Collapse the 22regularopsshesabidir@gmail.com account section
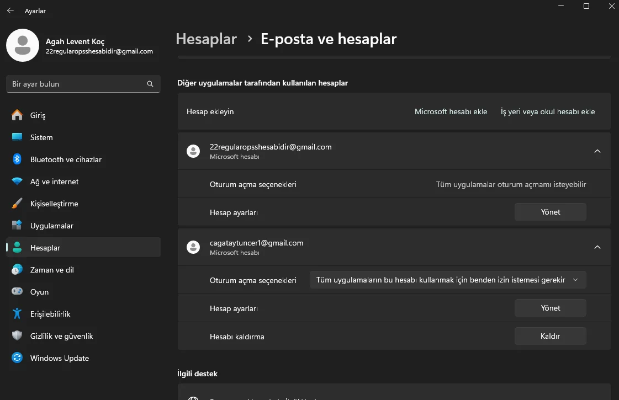This screenshot has width=619, height=400. pos(597,151)
